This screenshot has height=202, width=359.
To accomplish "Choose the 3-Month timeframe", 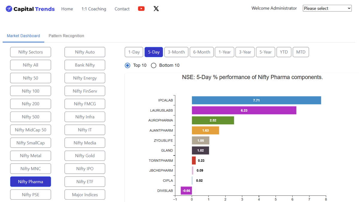I will coord(176,52).
